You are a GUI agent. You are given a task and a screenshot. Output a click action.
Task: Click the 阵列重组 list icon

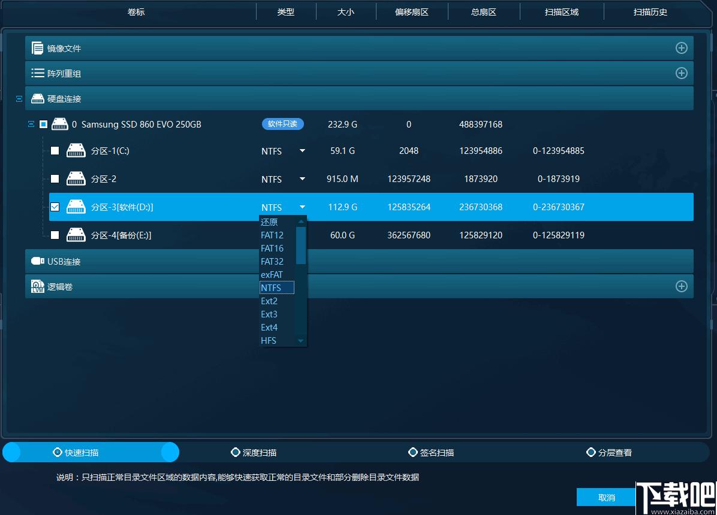pos(38,73)
